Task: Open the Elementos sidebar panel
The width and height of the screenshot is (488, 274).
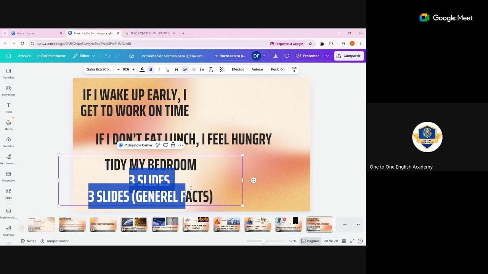Action: (8, 91)
